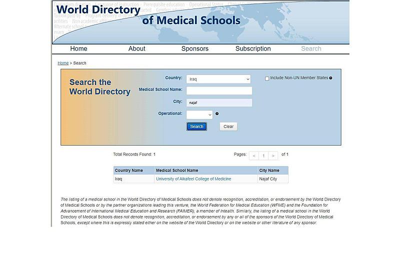Enable Include Non-UN Member States checkbox
The image size is (400, 267).
(x=267, y=78)
